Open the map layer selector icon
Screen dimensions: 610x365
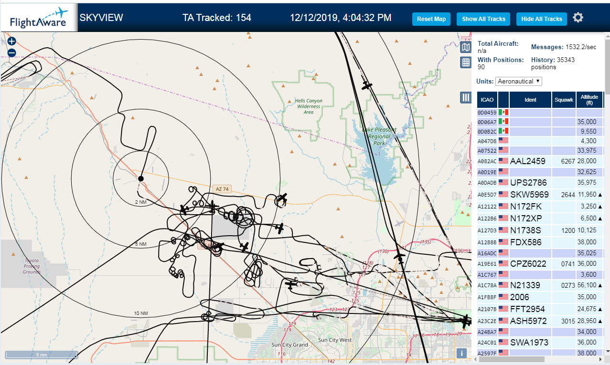tap(466, 47)
